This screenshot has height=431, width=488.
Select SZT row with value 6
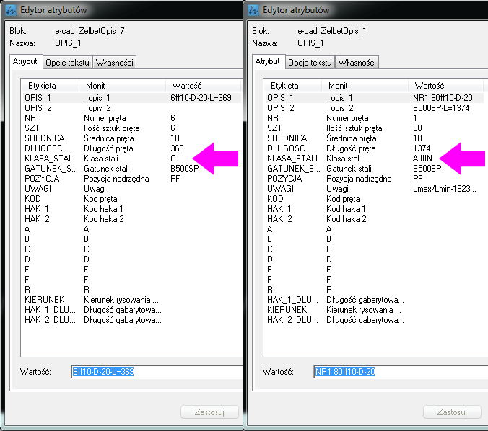coord(131,128)
